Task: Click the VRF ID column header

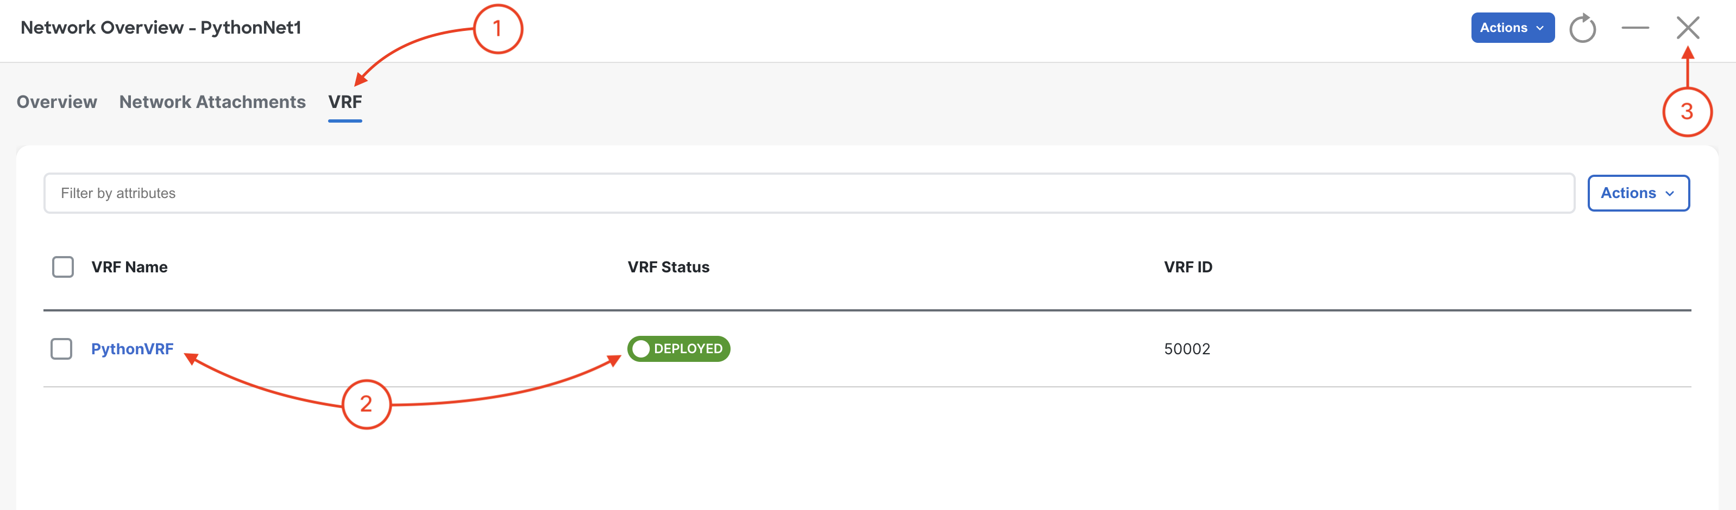Action: pyautogui.click(x=1187, y=267)
